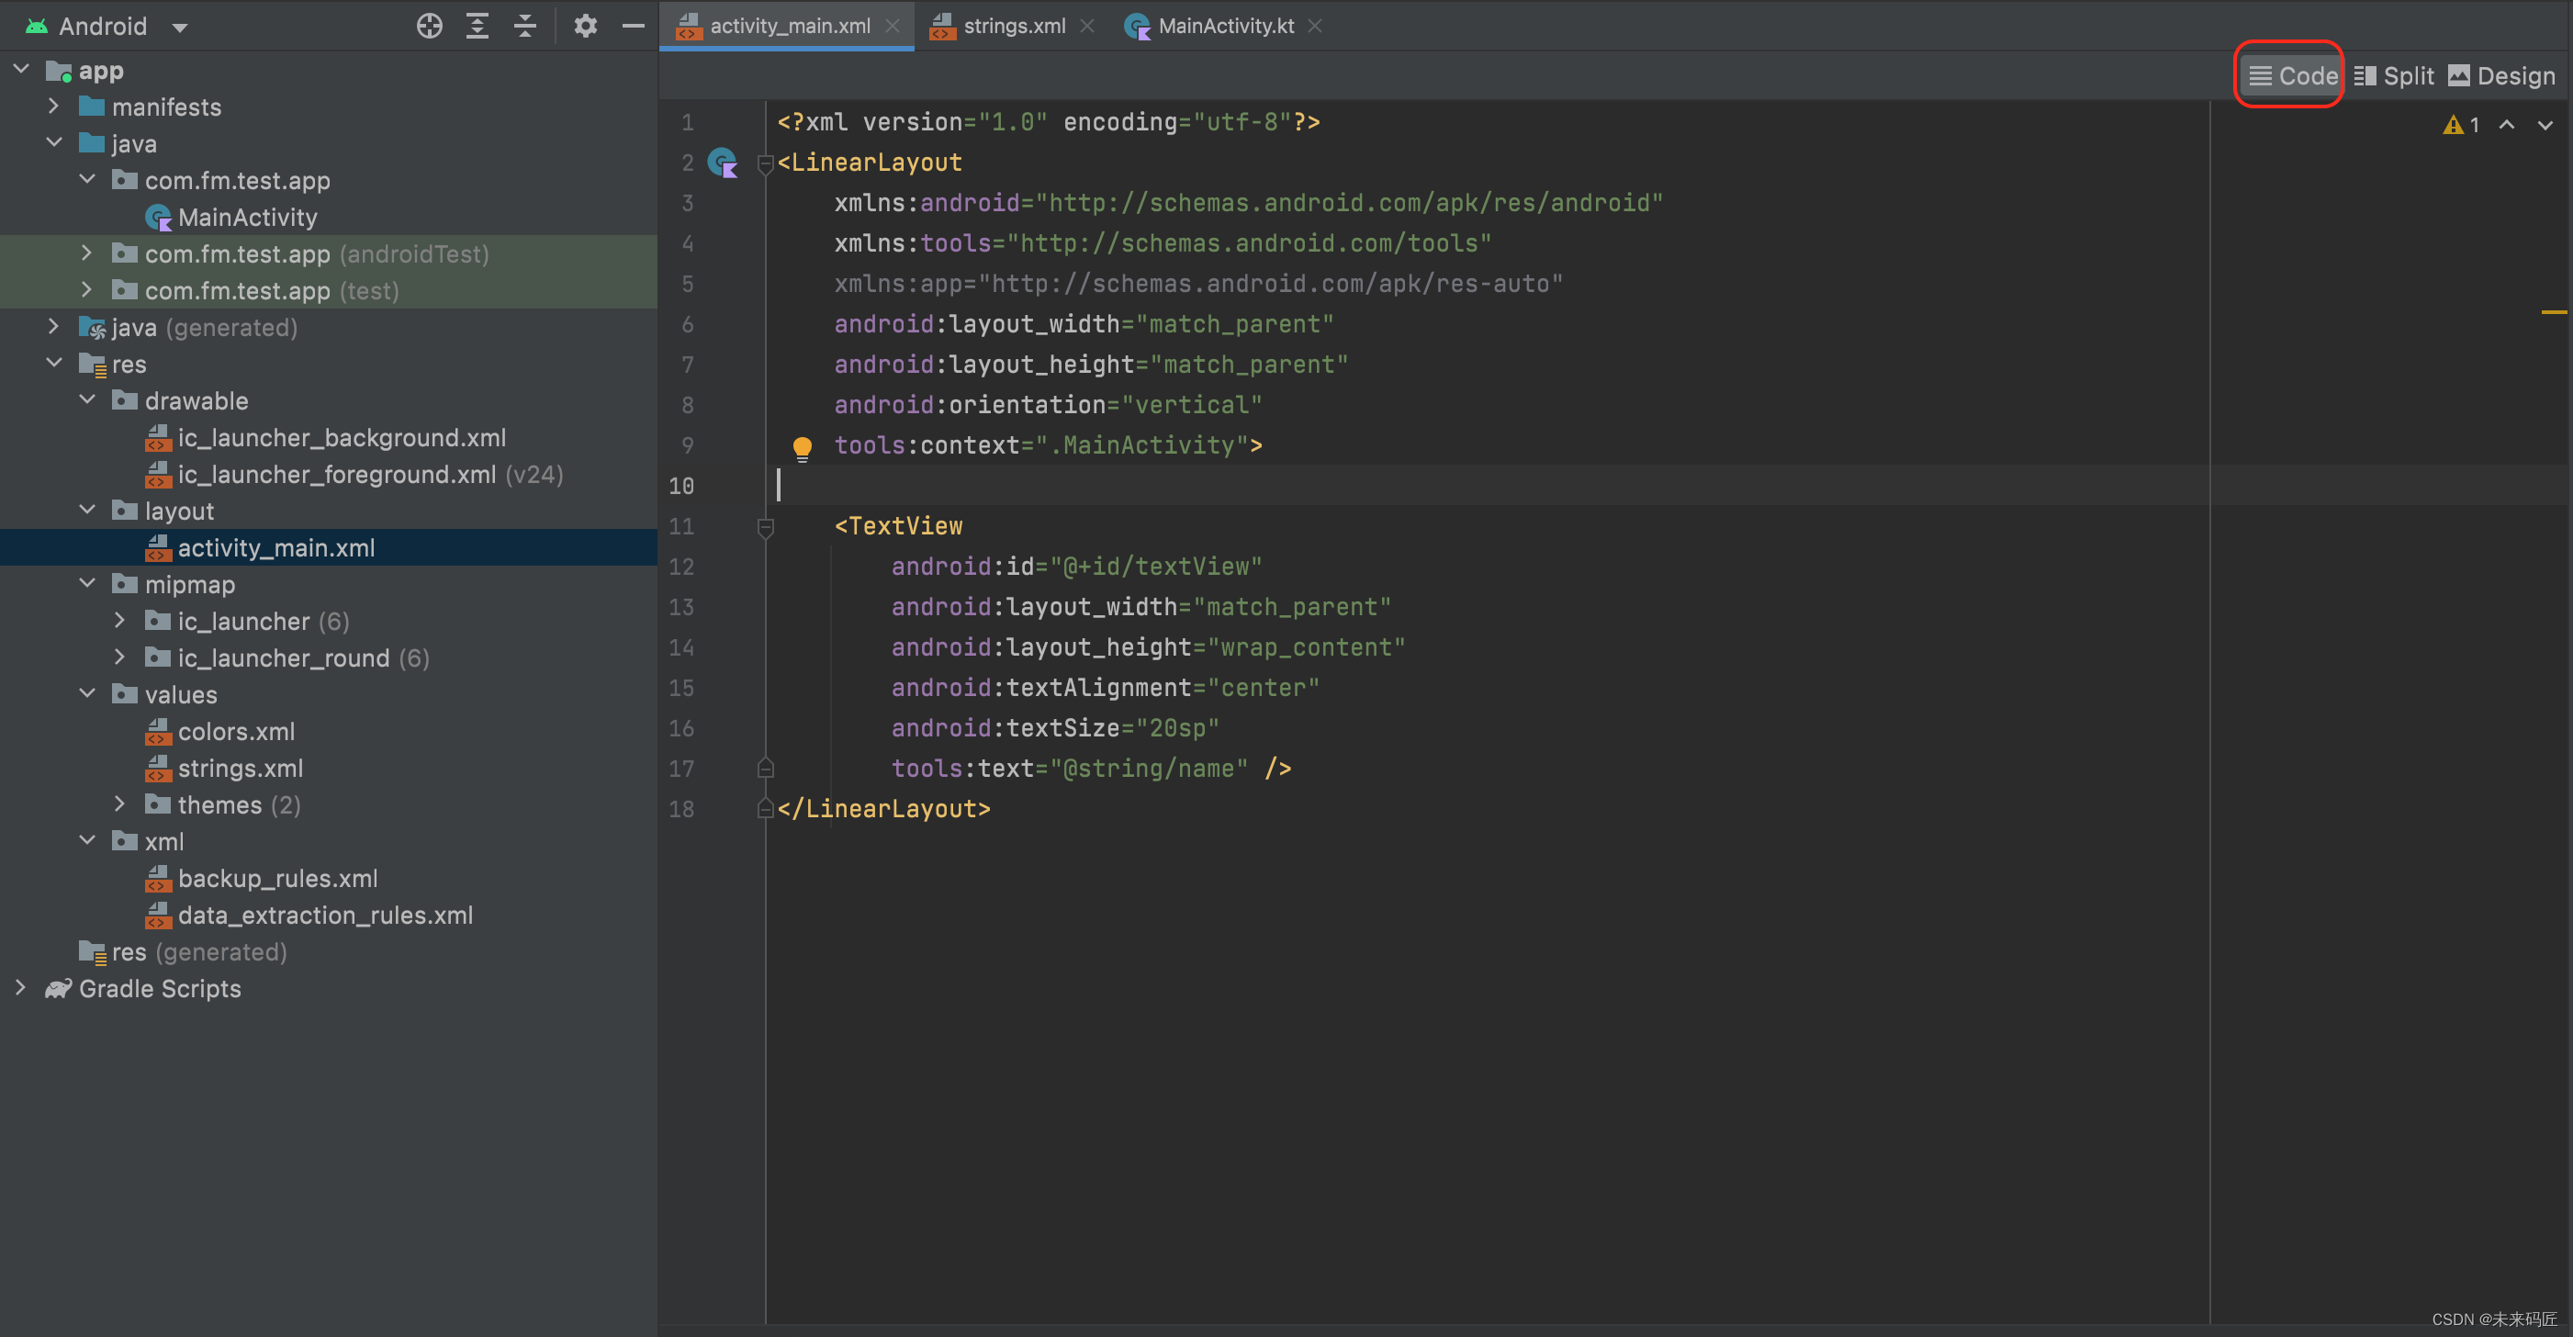
Task: Click the warning triangle indicator
Action: click(2453, 125)
